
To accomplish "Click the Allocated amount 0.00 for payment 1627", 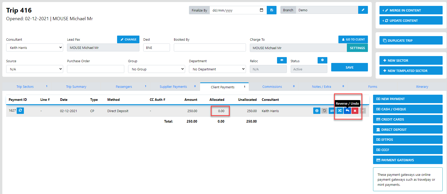I will point(221,111).
